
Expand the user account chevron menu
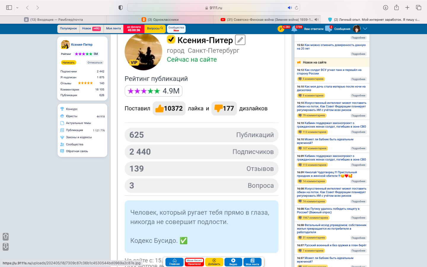coord(365,29)
